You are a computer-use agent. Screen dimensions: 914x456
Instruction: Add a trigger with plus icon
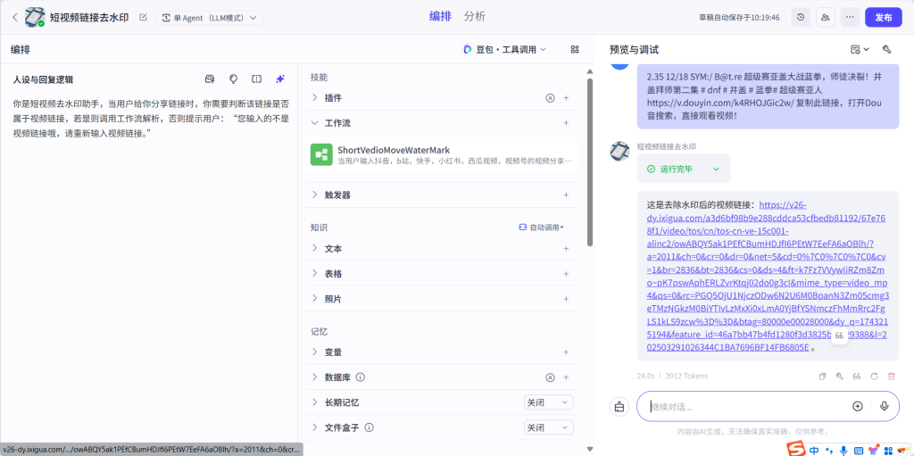pos(566,195)
